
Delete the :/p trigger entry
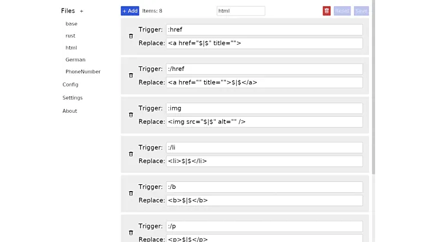pyautogui.click(x=131, y=233)
